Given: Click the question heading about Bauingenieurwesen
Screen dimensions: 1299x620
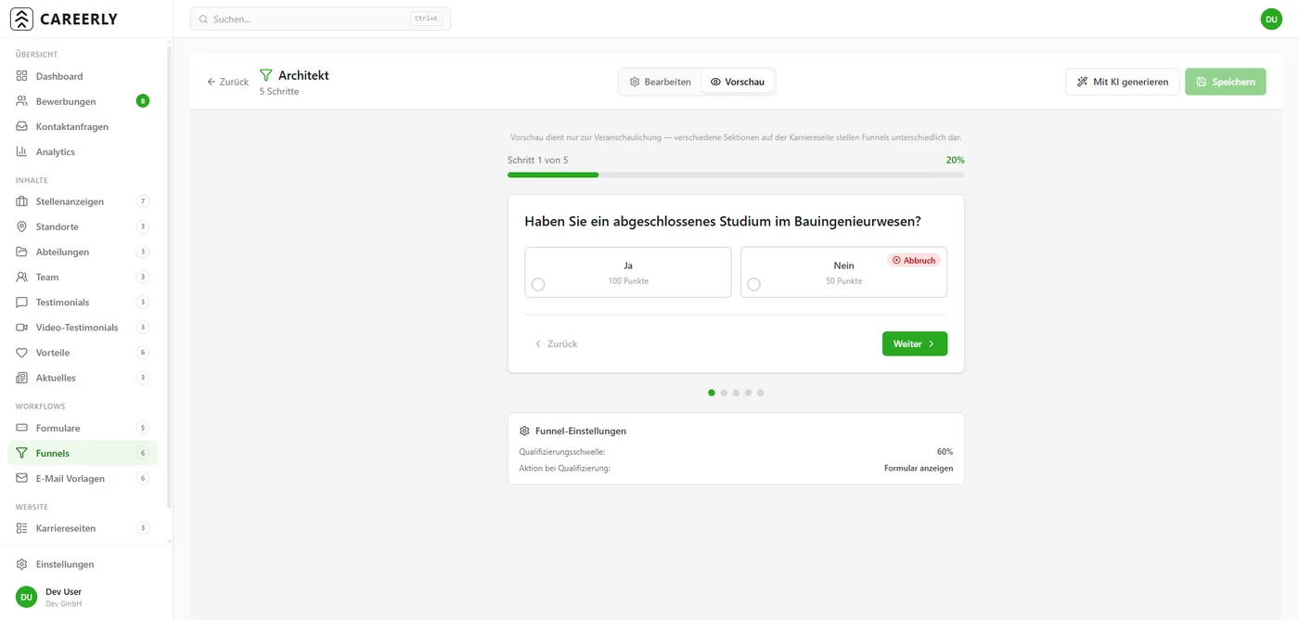Looking at the screenshot, I should coord(723,221).
